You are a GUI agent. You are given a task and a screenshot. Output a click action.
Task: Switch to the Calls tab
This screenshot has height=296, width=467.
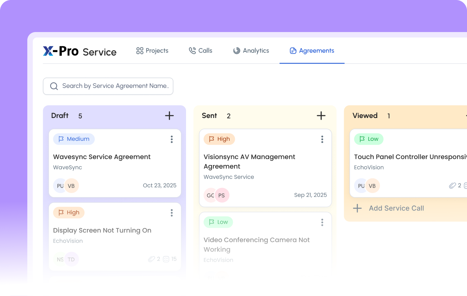click(x=201, y=50)
